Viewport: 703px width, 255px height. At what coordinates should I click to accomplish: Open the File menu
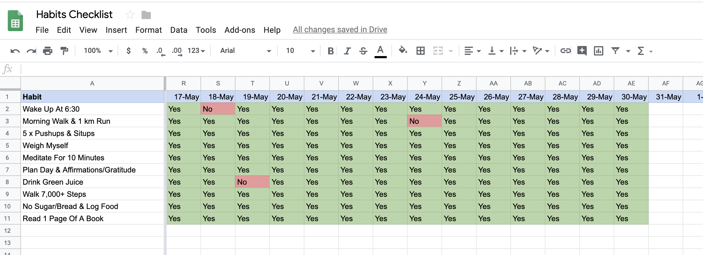[x=42, y=30]
